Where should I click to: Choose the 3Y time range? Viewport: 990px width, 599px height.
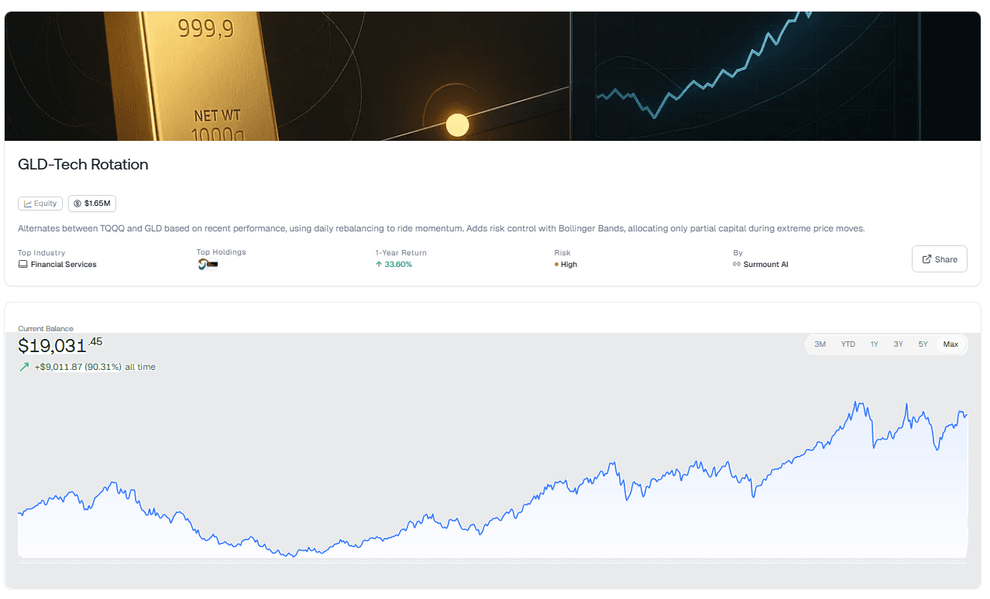coord(898,344)
